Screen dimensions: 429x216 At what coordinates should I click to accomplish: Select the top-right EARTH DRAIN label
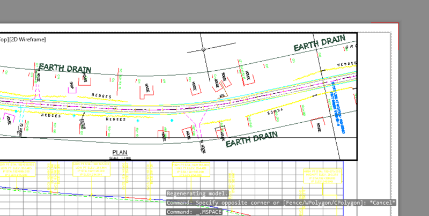[324, 43]
